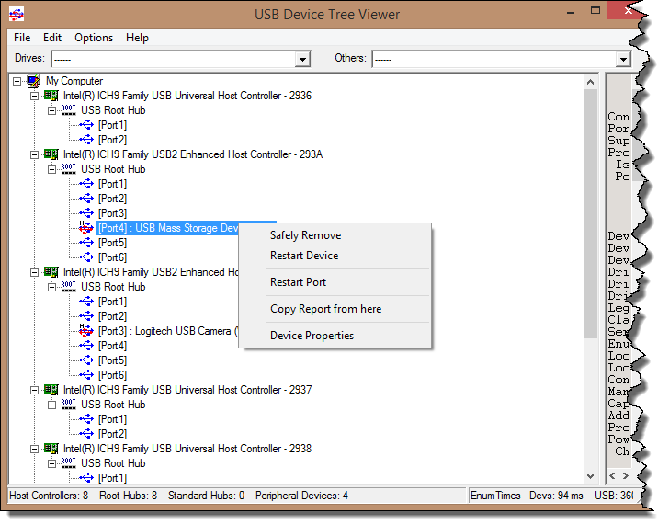Open the Drives dropdown list
Viewport: 669px width, 525px height.
tap(302, 60)
